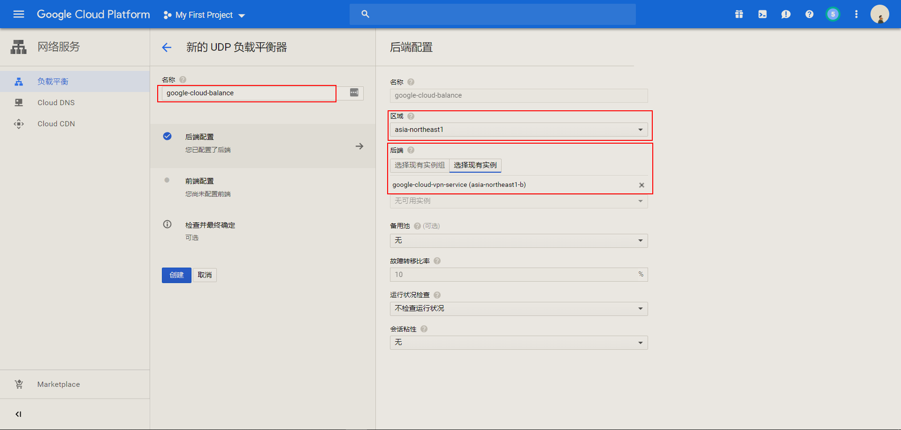Screen dimensions: 901x430
Task: Select Cloud DNS in the sidebar
Action: click(75, 103)
